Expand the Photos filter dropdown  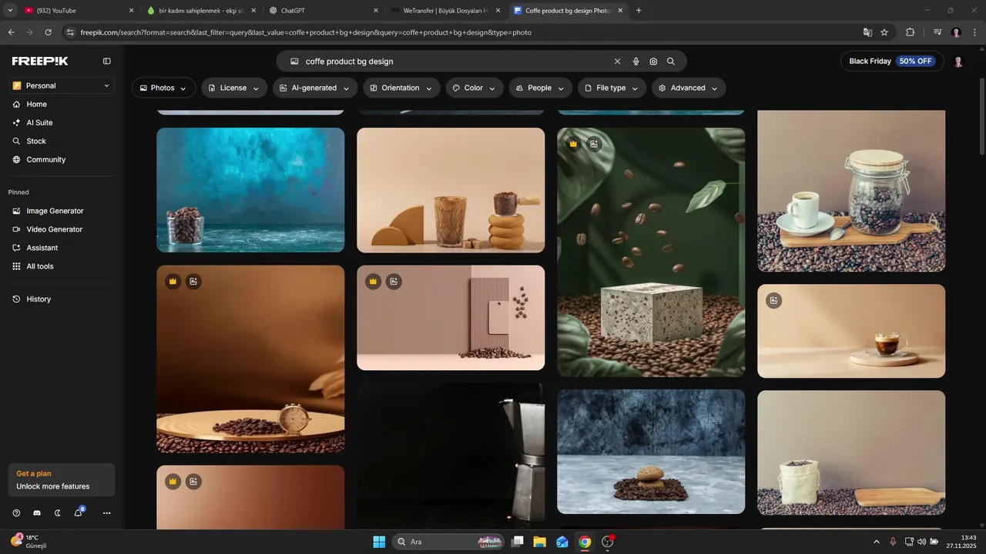[163, 88]
